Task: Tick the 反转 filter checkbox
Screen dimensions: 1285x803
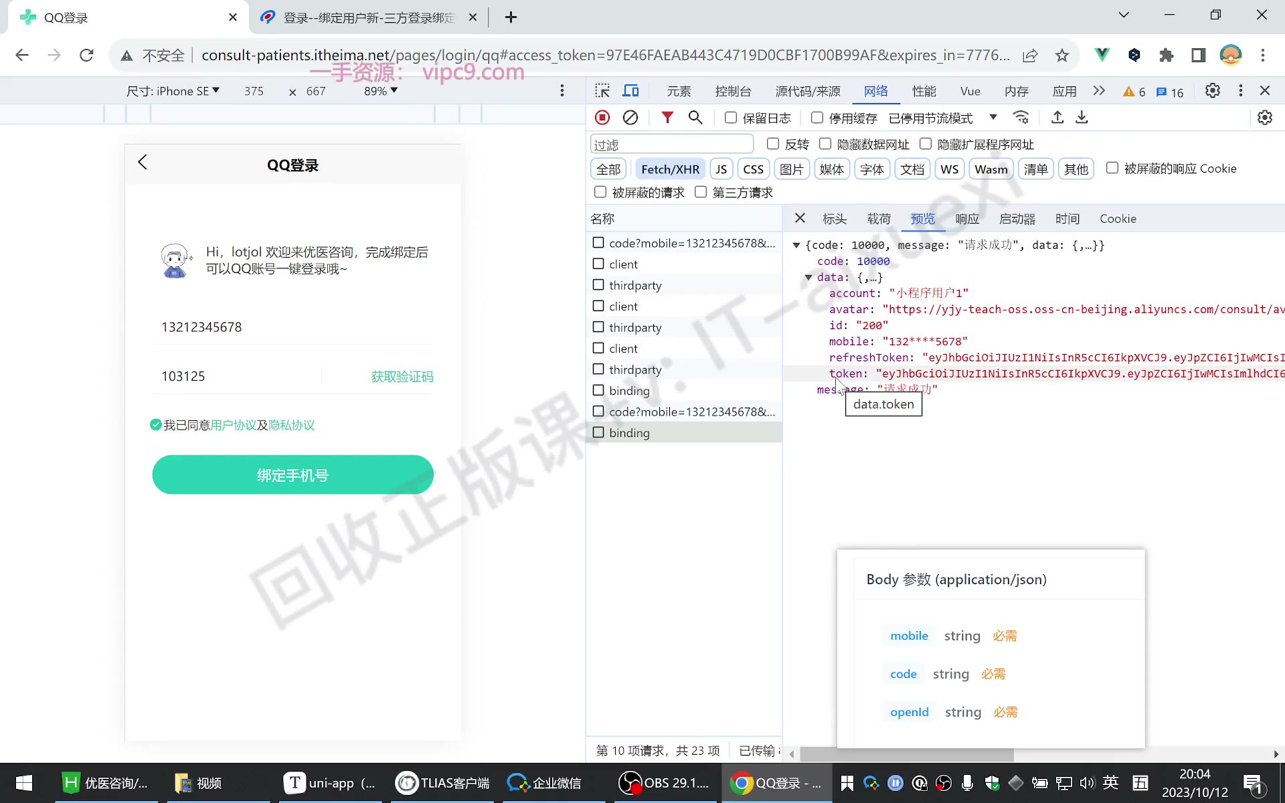Action: [x=773, y=144]
